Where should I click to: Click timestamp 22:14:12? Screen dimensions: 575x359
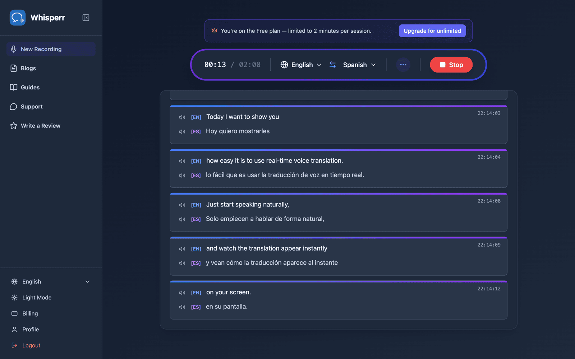click(489, 288)
